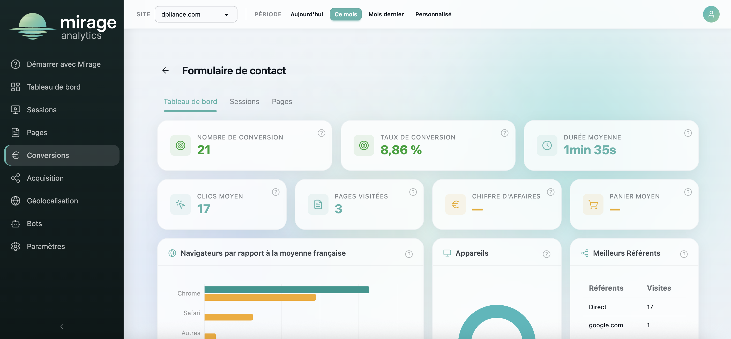Click the Chrome label in browser chart
Viewport: 731px width, 339px height.
189,293
